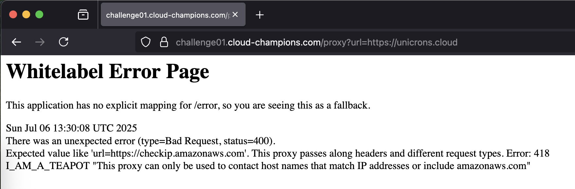The image size is (575, 189).
Task: Click the I_AM_A_TEAPOT error text
Action: coord(48,166)
